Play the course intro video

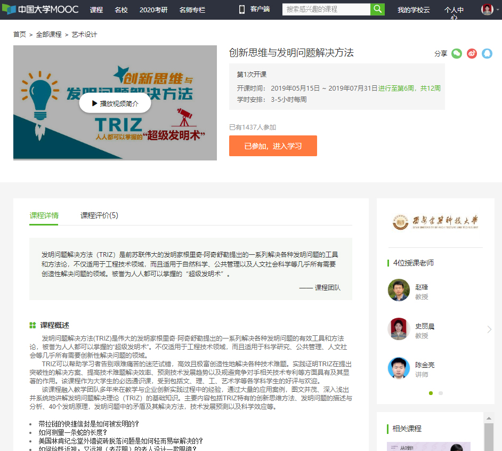point(115,103)
